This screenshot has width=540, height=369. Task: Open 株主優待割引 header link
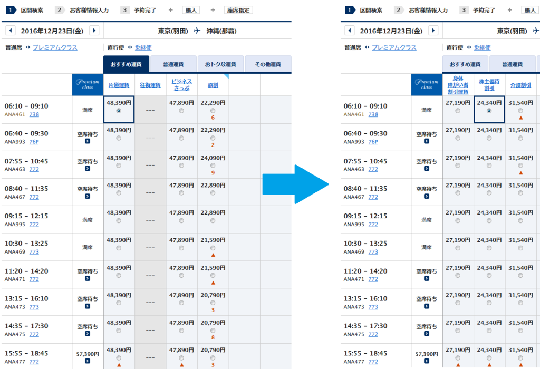[489, 85]
